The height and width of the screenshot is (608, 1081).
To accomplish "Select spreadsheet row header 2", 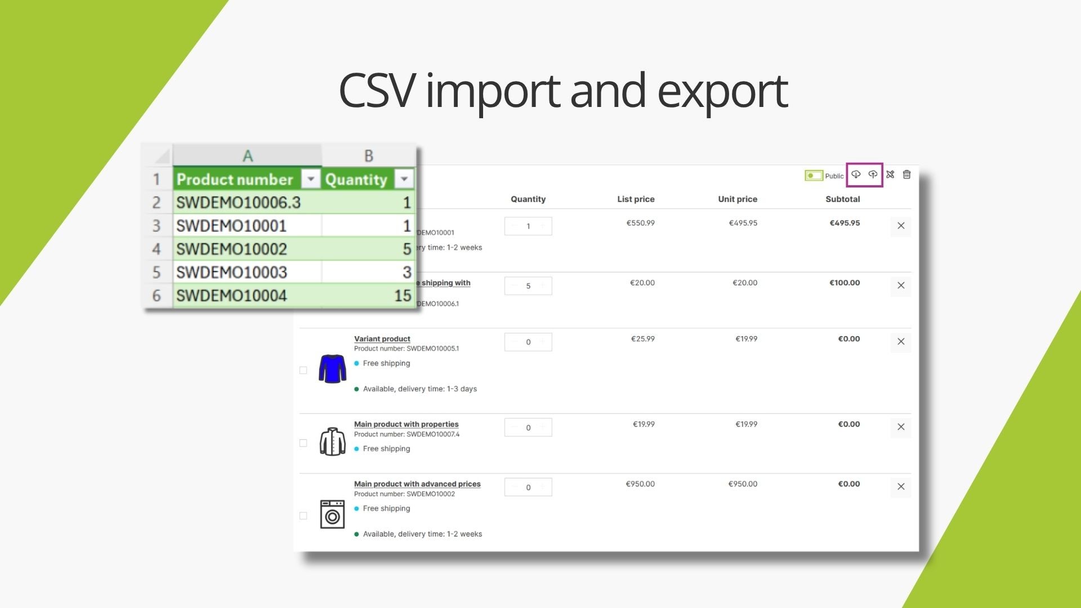I will point(157,203).
